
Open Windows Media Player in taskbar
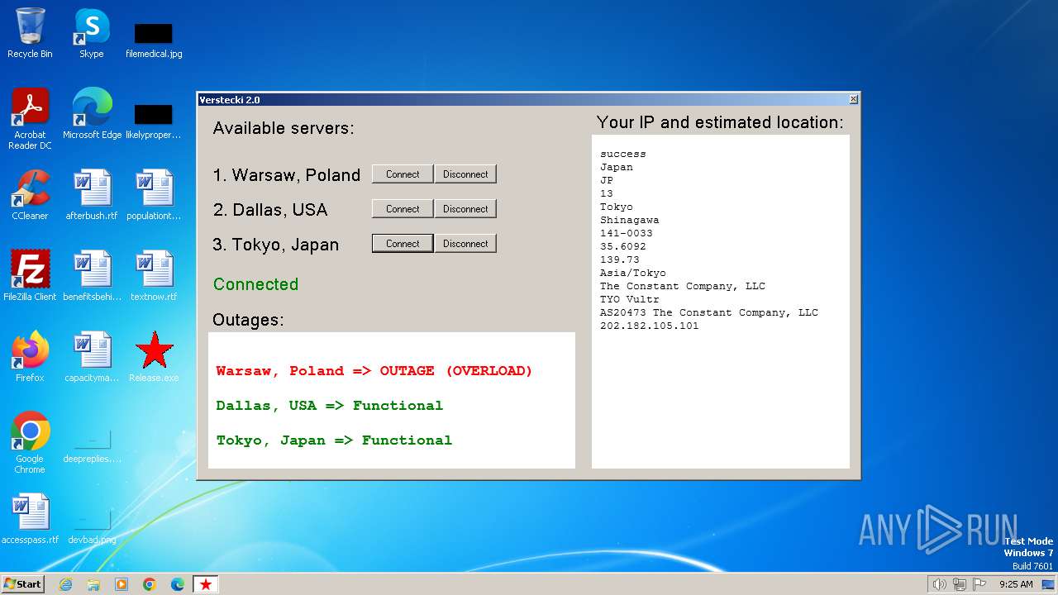point(122,584)
